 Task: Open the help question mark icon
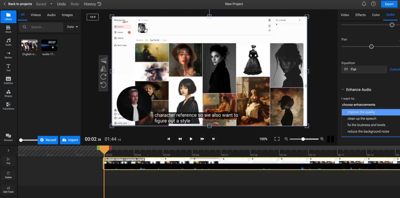click(373, 4)
